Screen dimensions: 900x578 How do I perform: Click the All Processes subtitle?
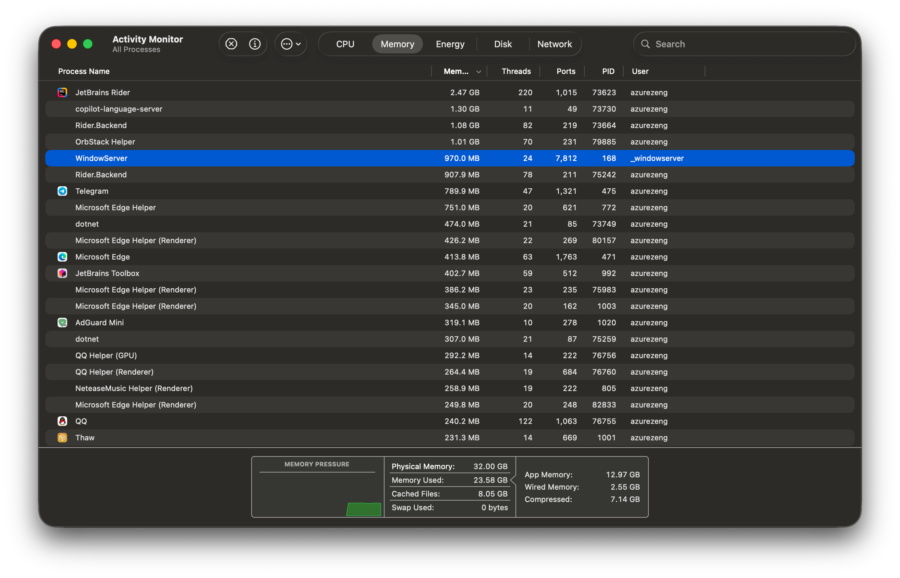pyautogui.click(x=136, y=50)
